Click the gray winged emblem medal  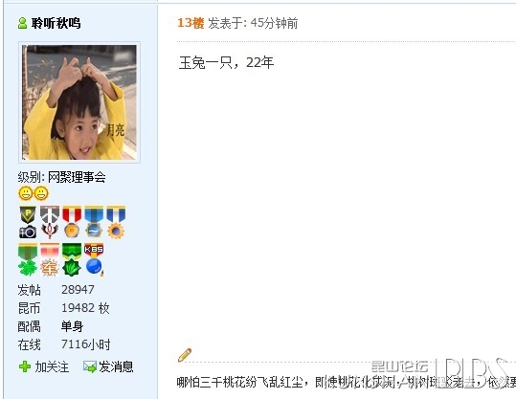[50, 222]
